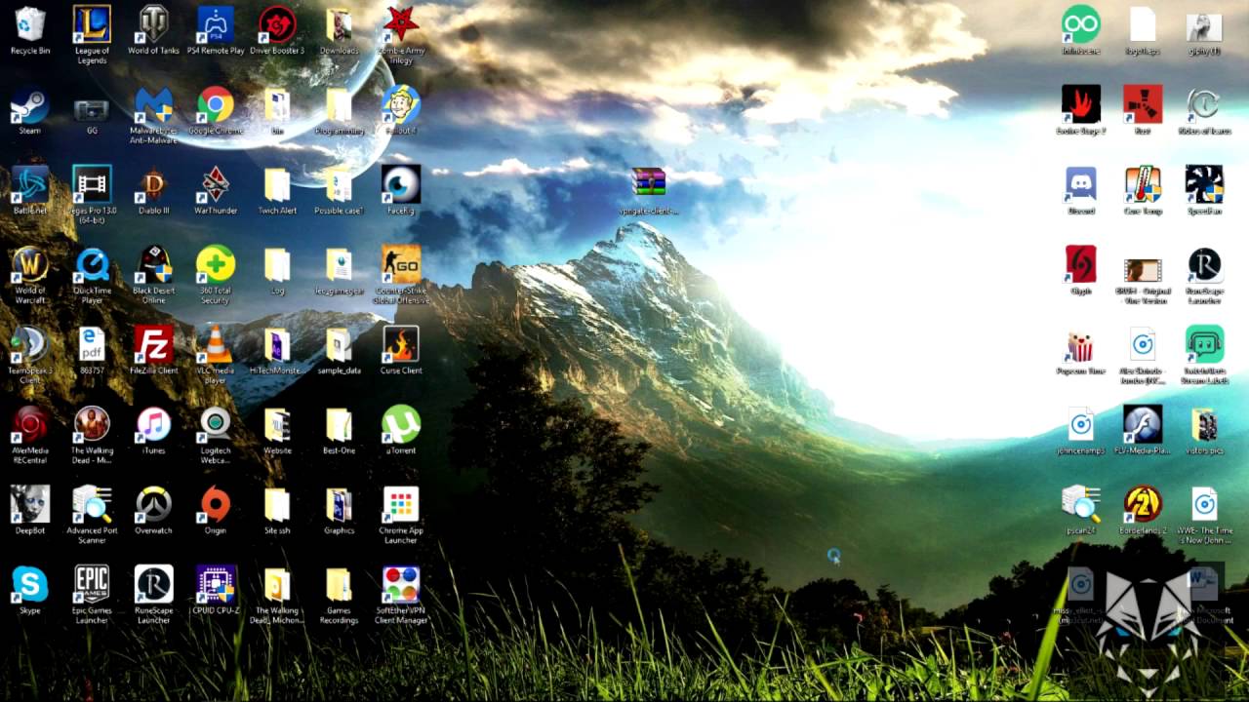Open the Glyph shortcut
1249x702 pixels.
pyautogui.click(x=1081, y=264)
